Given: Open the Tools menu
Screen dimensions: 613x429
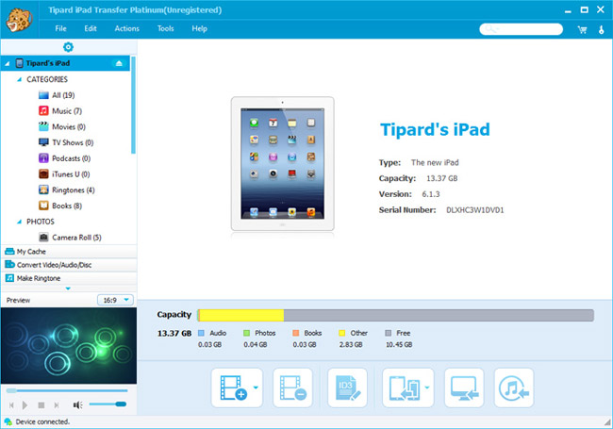Looking at the screenshot, I should tap(165, 28).
